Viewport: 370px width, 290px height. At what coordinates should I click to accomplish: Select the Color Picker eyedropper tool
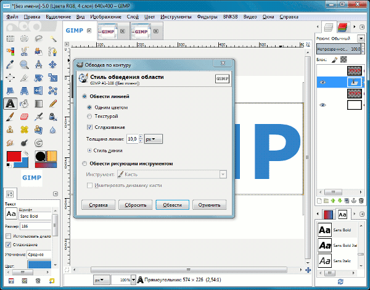pos(10,64)
